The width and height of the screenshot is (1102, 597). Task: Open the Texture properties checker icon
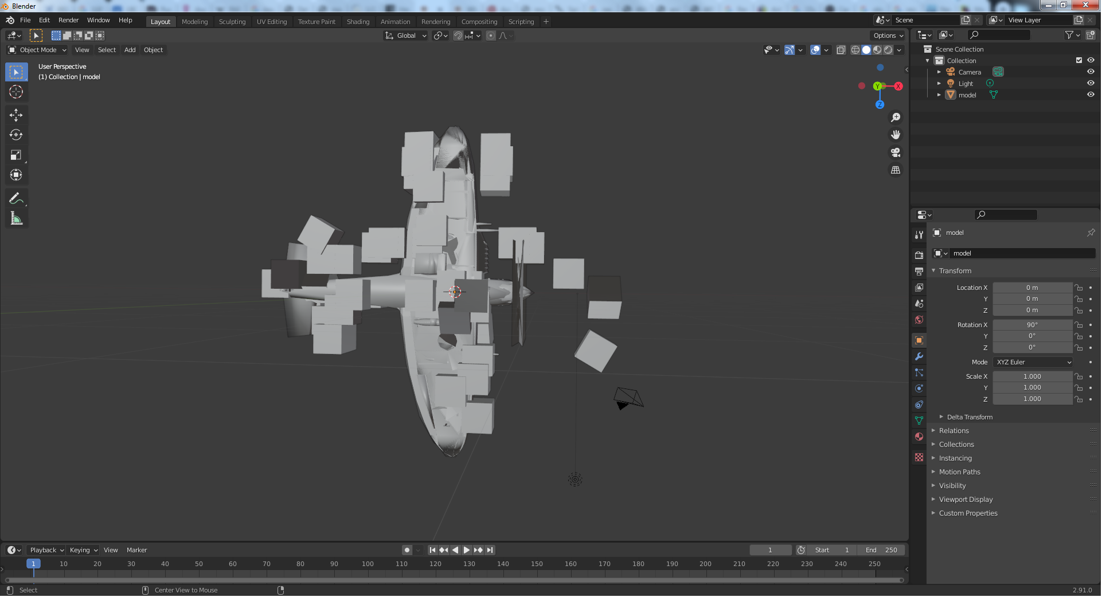[x=920, y=457]
